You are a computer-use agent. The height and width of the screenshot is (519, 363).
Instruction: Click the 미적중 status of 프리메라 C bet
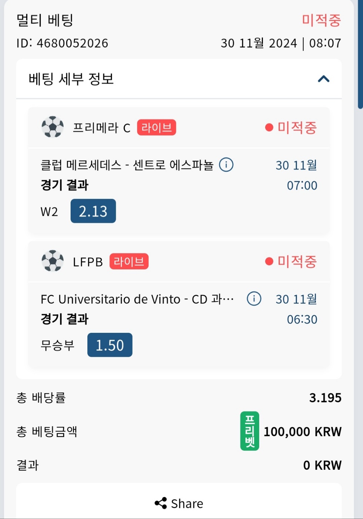(x=291, y=128)
